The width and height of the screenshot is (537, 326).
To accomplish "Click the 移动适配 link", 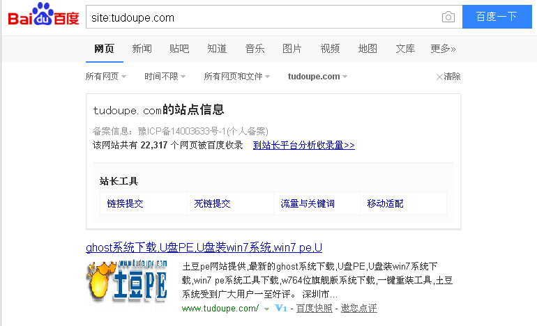I will click(x=385, y=203).
